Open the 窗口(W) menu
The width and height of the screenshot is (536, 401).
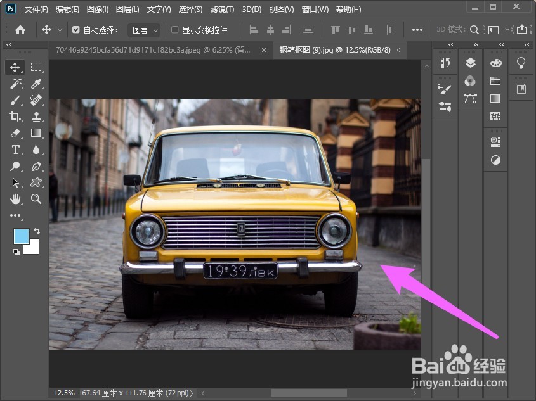pos(315,10)
